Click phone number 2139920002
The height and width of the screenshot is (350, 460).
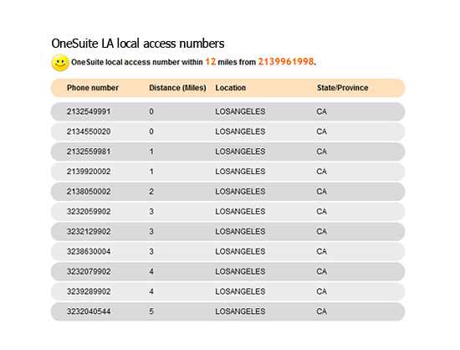tap(89, 172)
